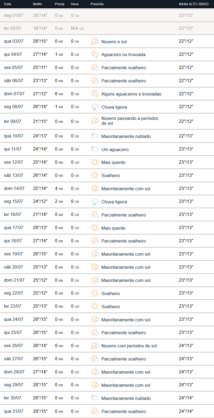Open the 'Alguns aguaceiros e trovoadas' forecast

tap(131, 94)
